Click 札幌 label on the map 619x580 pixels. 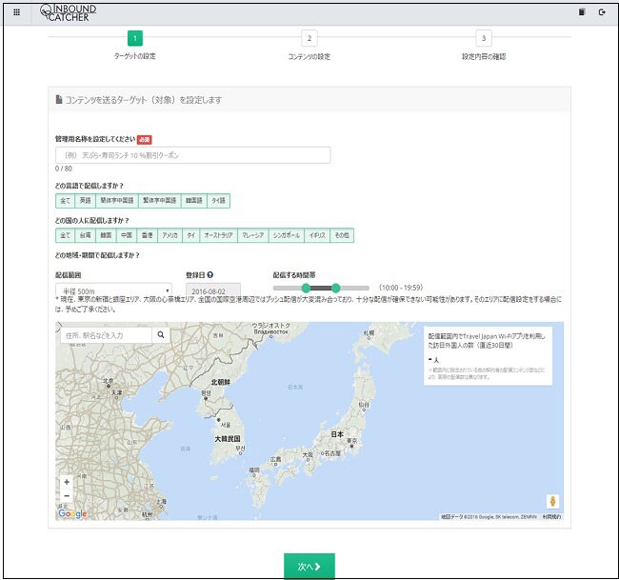pos(369,333)
